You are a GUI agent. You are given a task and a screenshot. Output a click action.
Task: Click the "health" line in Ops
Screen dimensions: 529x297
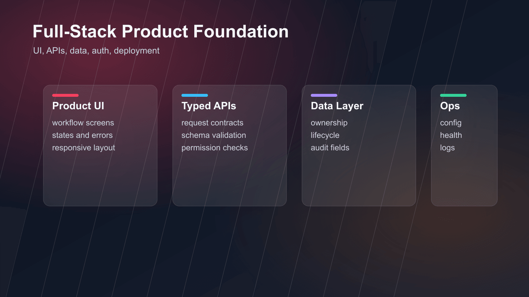pyautogui.click(x=451, y=135)
